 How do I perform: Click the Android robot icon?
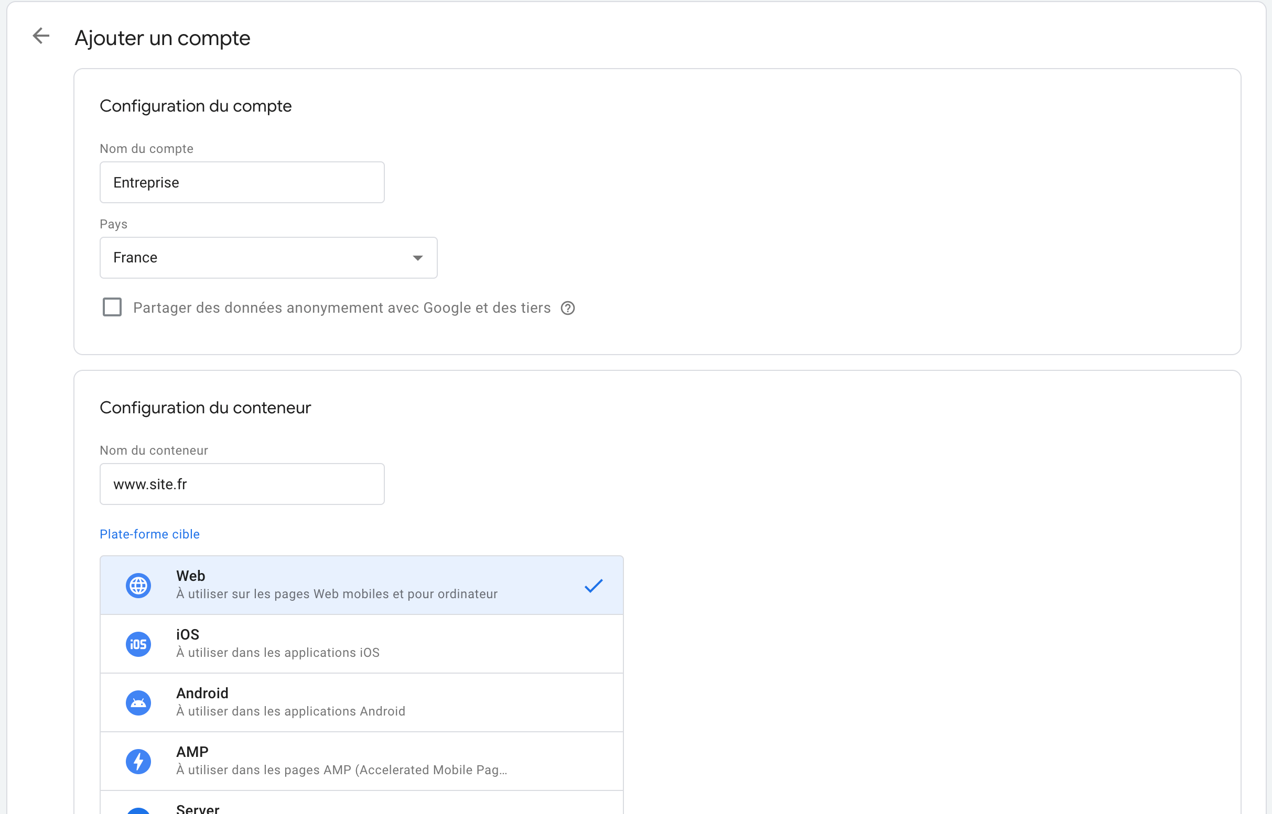click(138, 702)
